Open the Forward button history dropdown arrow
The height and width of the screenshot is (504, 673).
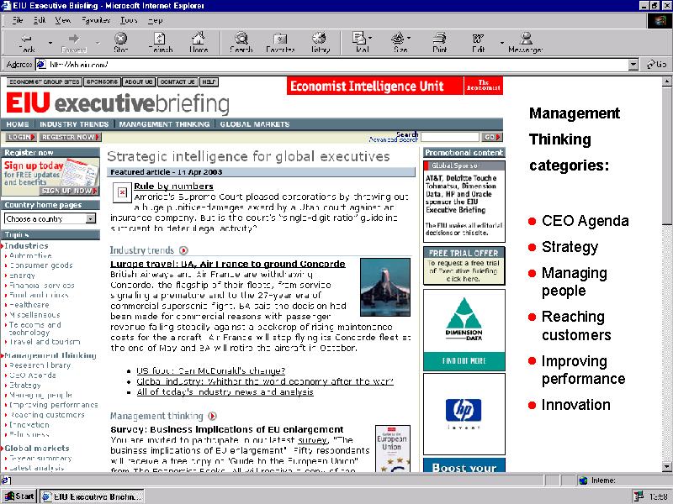(x=98, y=43)
